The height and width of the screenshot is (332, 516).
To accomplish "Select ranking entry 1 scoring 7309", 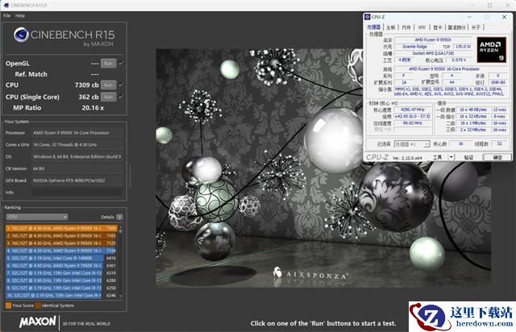I will [x=61, y=228].
